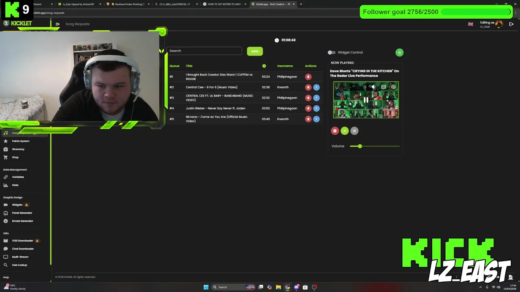Viewport: 520px width, 292px height.
Task: Open Discord from the taskbar
Action: coord(296,287)
